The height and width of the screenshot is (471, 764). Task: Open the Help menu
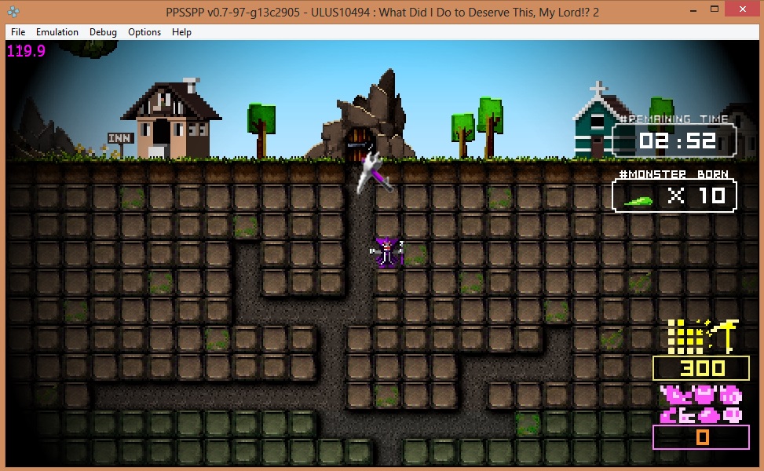(181, 32)
